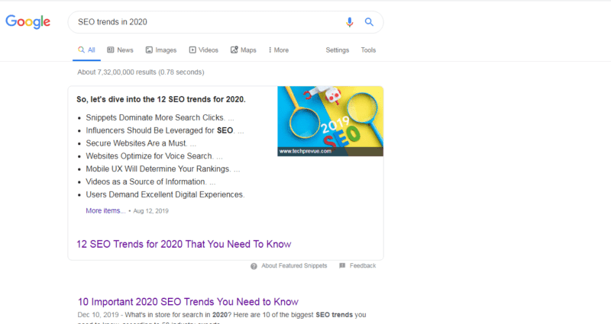Click the Google logo
611x324 pixels.
[27, 22]
